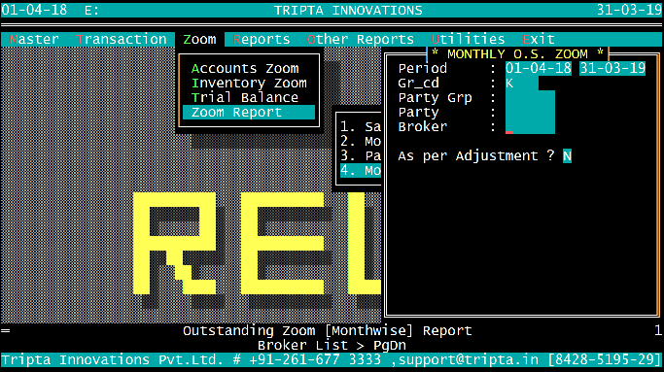Choose Exit from the menu bar
Screen dimensions: 664x372
click(x=539, y=40)
